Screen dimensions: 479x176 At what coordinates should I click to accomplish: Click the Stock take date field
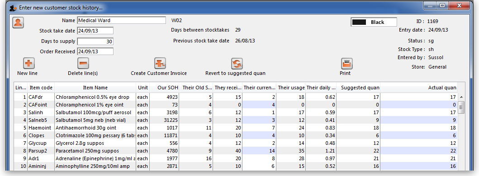(x=95, y=31)
